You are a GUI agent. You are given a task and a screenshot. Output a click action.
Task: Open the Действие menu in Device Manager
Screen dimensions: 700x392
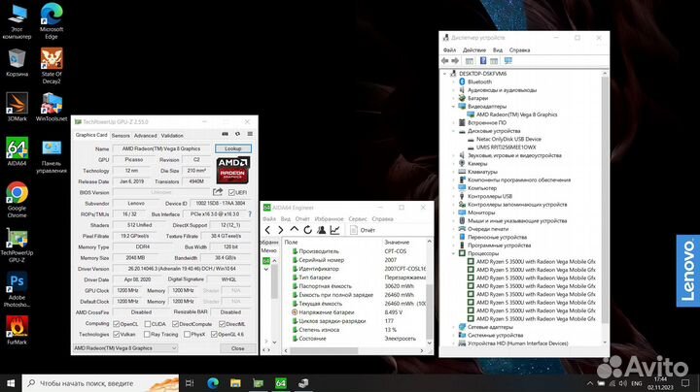pyautogui.click(x=474, y=49)
